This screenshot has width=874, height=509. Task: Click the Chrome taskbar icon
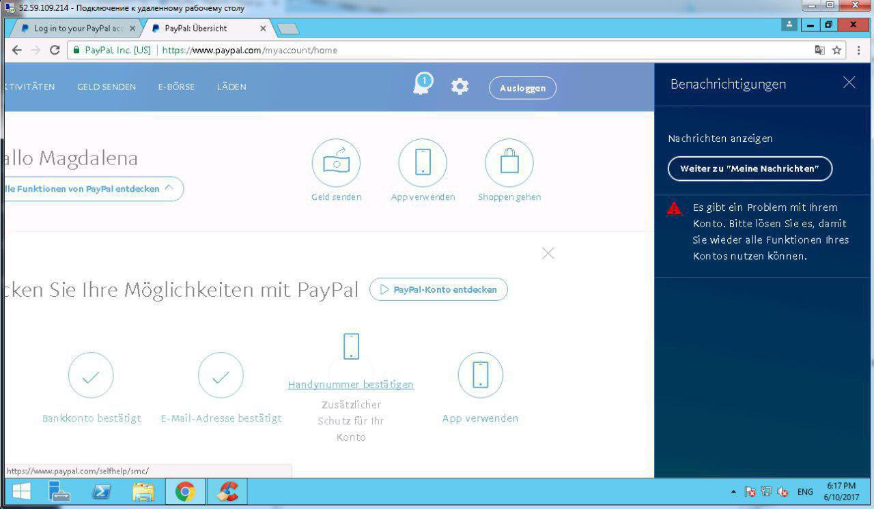(x=185, y=491)
